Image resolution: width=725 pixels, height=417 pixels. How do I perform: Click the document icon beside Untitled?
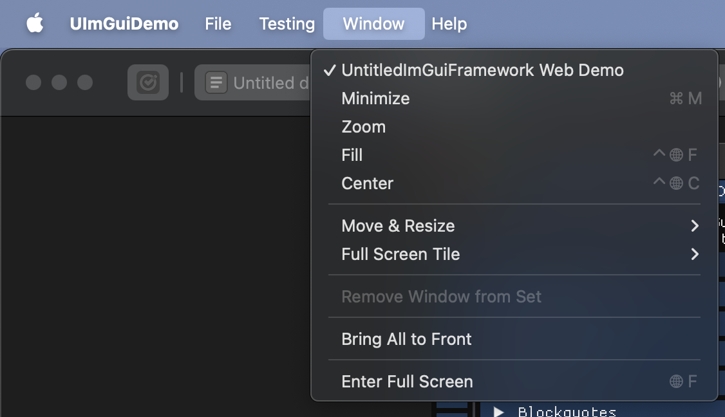pyautogui.click(x=216, y=83)
